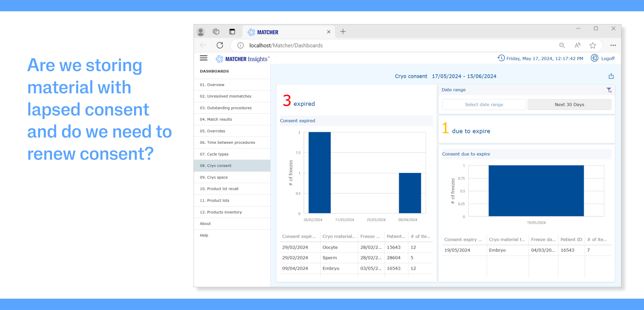Open the browser workspaces icon
This screenshot has height=310, width=644.
[216, 32]
